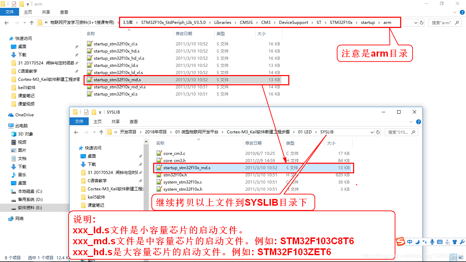Click DeviceSupport in arm address breadcrumb
466x262 pixels.
point(293,23)
